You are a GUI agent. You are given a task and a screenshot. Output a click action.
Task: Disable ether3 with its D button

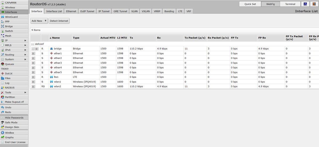coord(33,63)
